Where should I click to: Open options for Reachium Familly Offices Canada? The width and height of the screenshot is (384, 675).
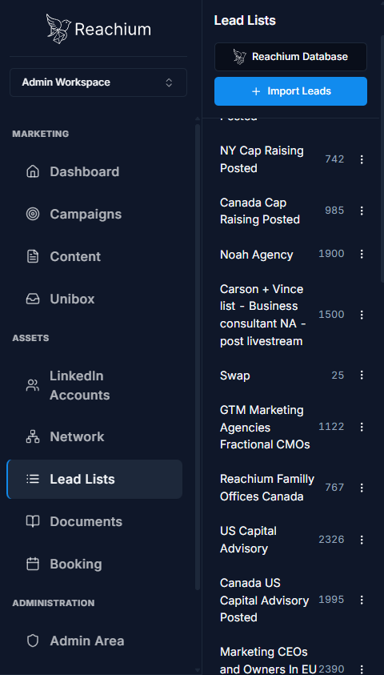362,488
